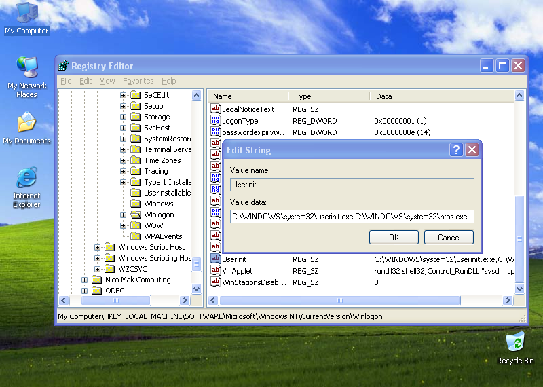Open the Edit menu

[x=86, y=81]
